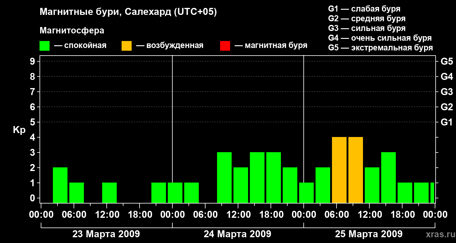456x243 pixels.
Task: Click the right-axis label 'G4'
Action: click(x=447, y=77)
